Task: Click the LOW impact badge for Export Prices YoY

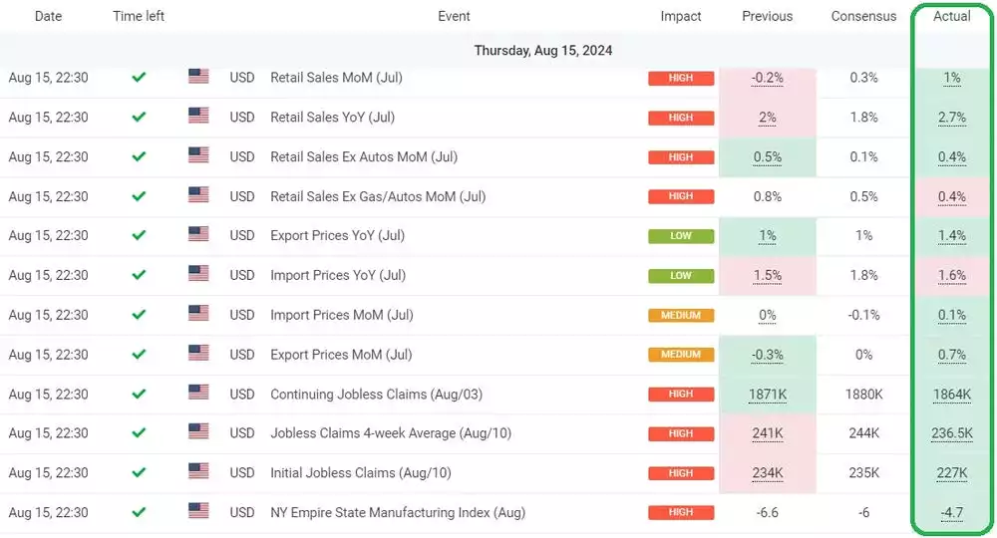Action: pyautogui.click(x=681, y=236)
